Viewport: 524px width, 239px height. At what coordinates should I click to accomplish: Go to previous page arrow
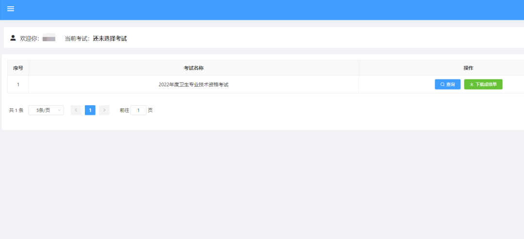76,110
